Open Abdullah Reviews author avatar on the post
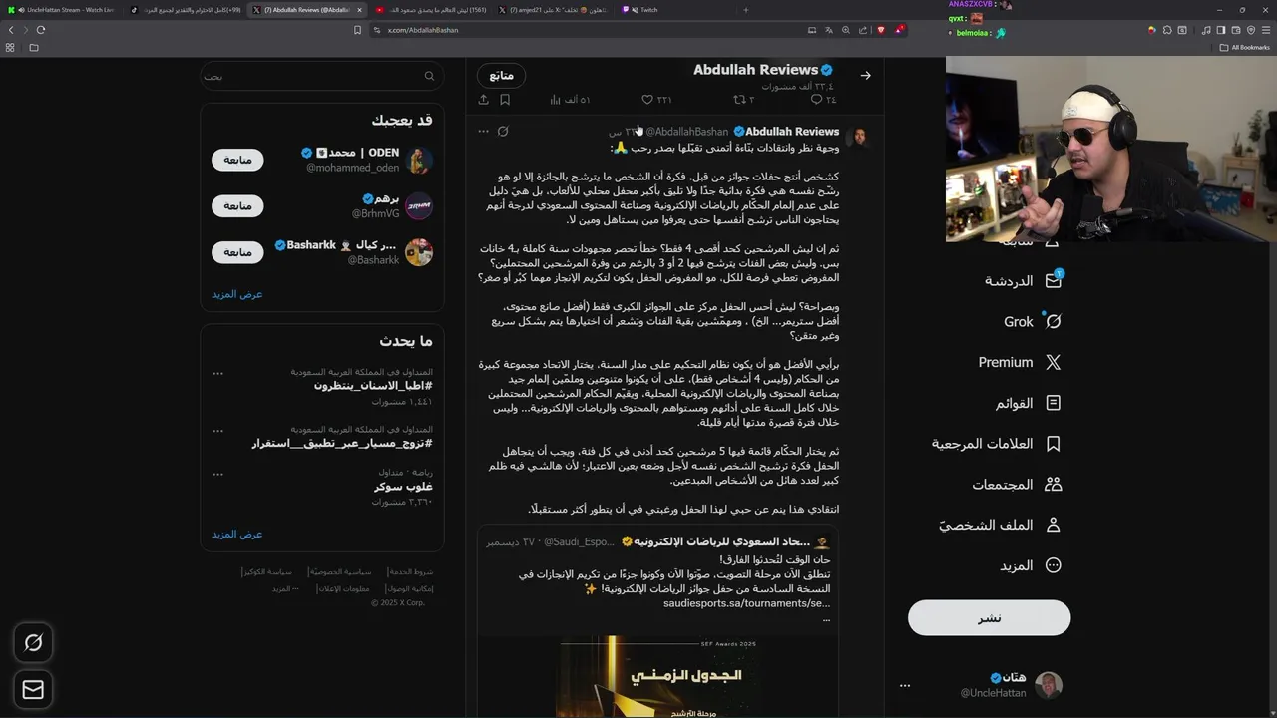Viewport: 1277px width, 718px height. pyautogui.click(x=857, y=136)
